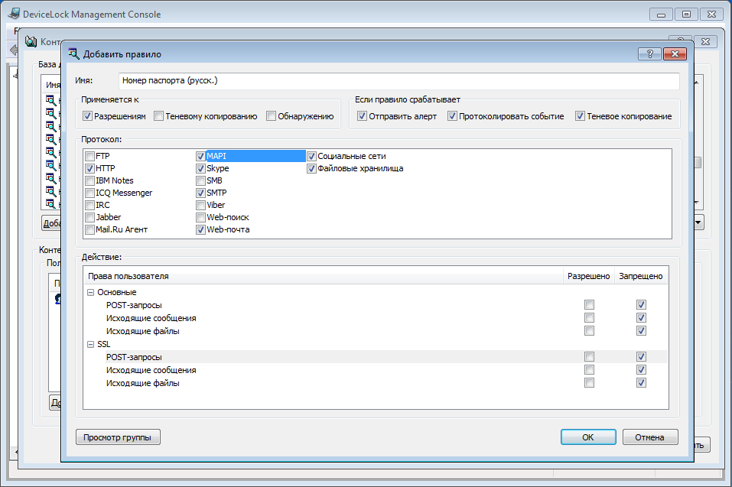Allow Исходящие файлы under SSL
Screen dimensions: 732x487
coord(590,383)
